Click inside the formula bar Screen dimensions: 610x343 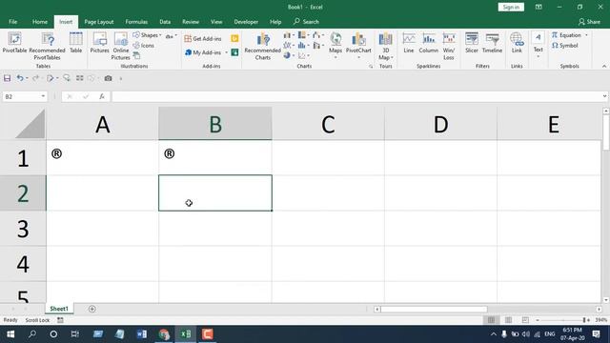click(x=356, y=96)
